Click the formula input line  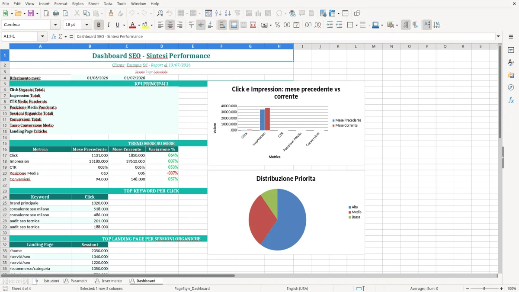(x=285, y=36)
